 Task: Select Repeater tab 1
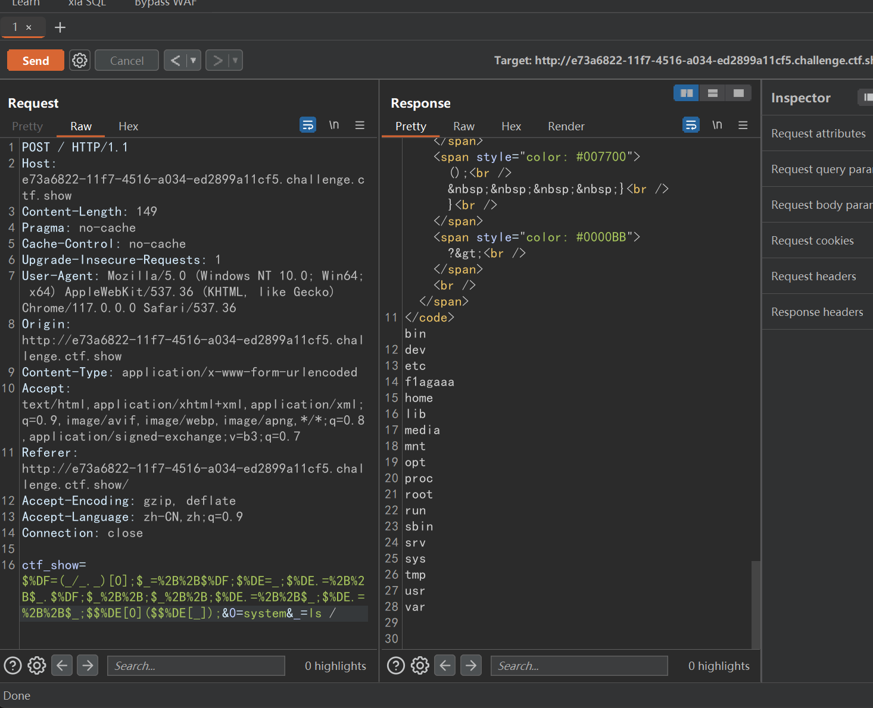tap(15, 27)
